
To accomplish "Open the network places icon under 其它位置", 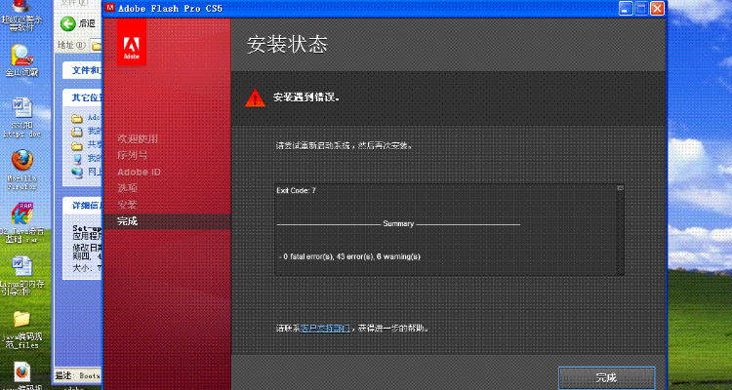I will click(77, 173).
